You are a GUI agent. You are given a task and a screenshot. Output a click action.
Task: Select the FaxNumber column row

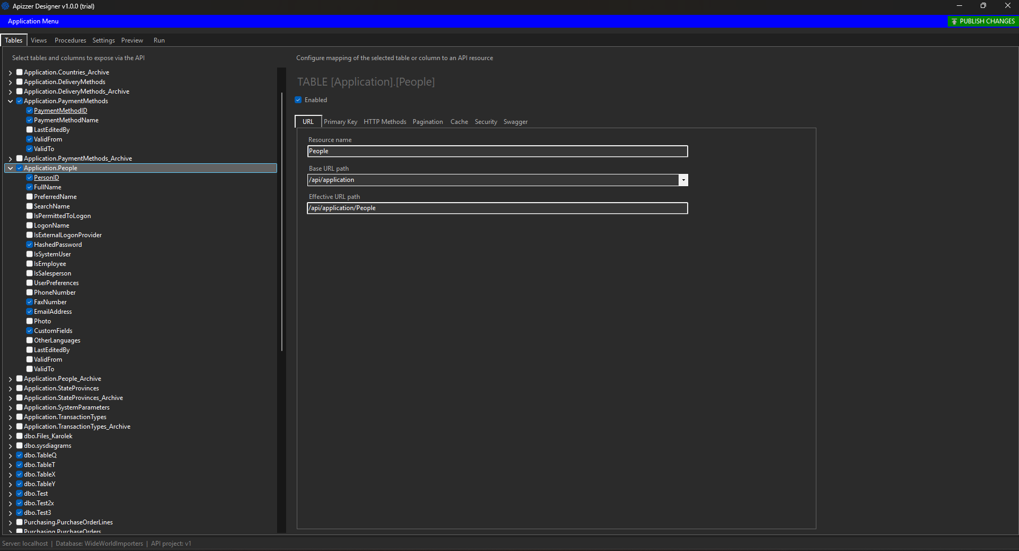50,302
